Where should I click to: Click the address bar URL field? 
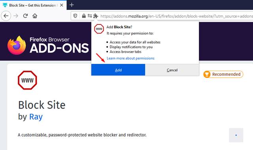tap(177, 16)
